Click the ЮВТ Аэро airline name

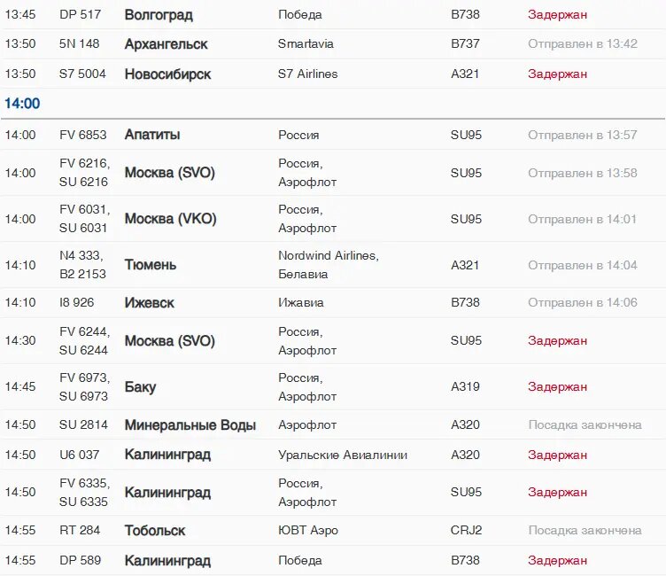[x=307, y=531]
